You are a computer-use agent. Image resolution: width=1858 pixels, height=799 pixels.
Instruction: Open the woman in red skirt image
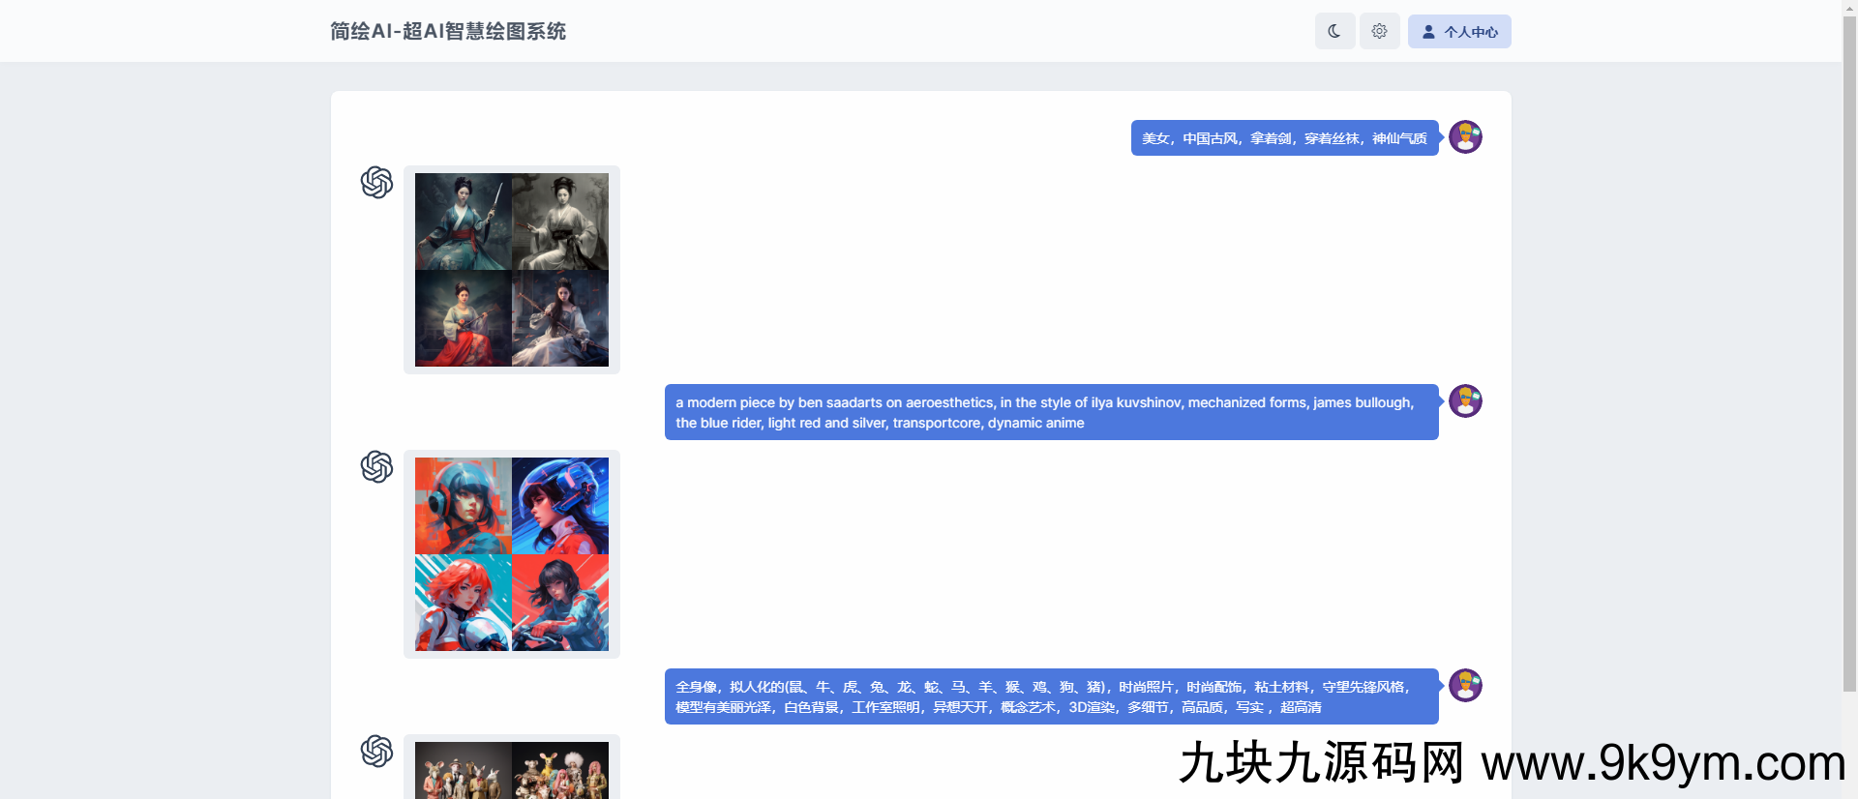pyautogui.click(x=464, y=318)
